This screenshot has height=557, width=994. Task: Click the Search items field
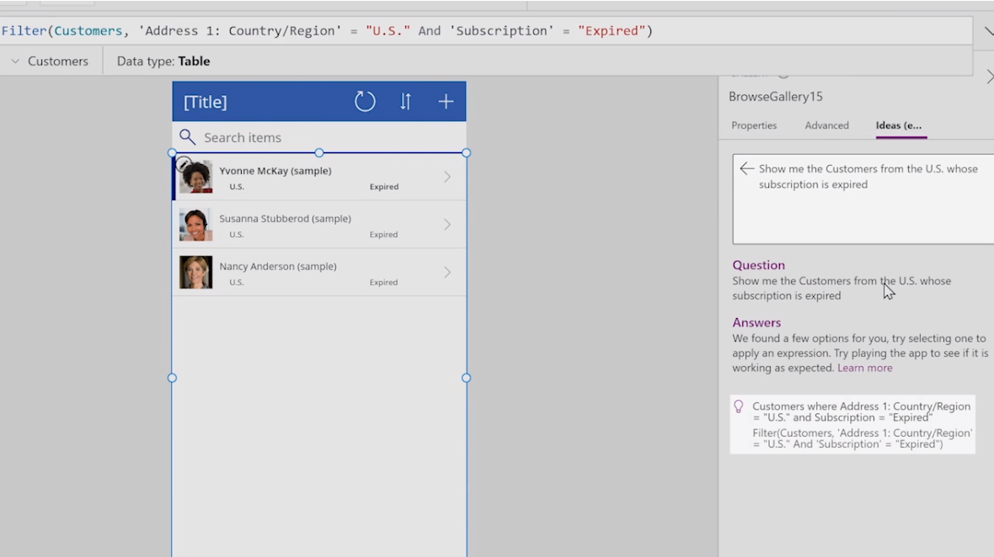[x=253, y=136]
